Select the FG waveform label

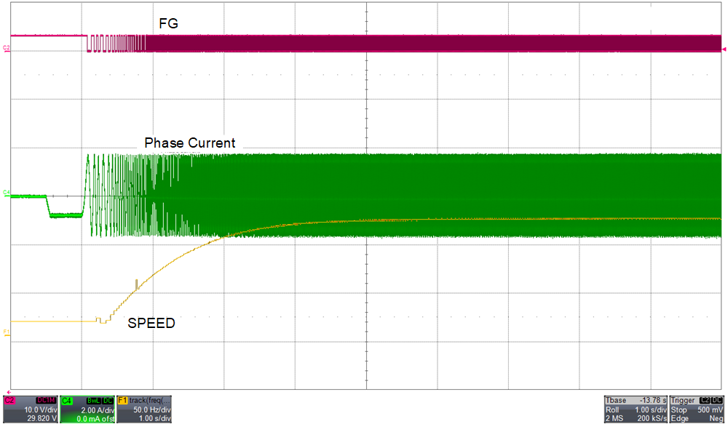tap(169, 23)
